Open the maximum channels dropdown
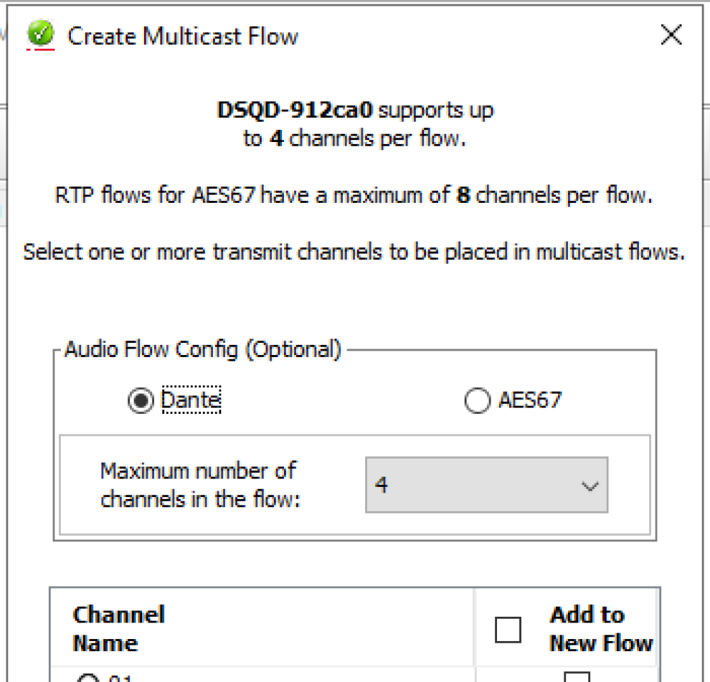Viewport: 710px width, 682px height. tap(486, 486)
